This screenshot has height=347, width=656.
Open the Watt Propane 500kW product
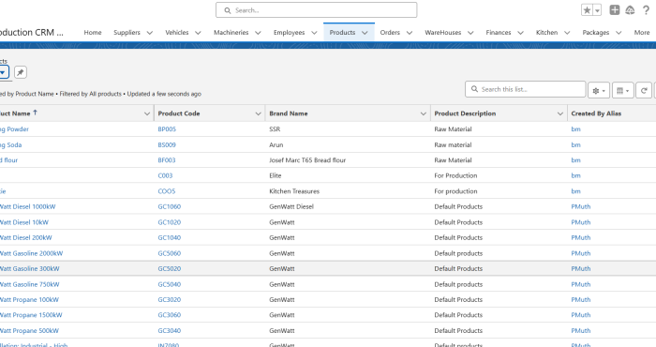[x=29, y=330]
